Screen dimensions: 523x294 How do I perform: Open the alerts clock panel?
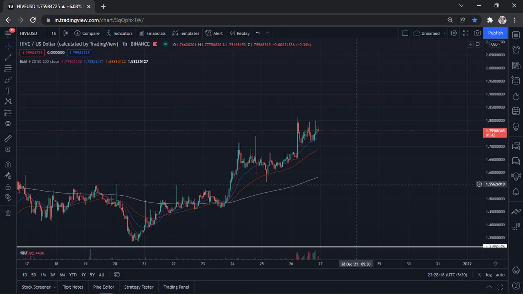516,49
